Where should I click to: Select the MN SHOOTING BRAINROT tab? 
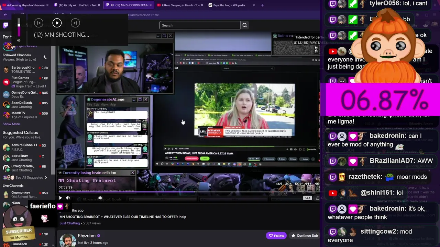pyautogui.click(x=129, y=5)
